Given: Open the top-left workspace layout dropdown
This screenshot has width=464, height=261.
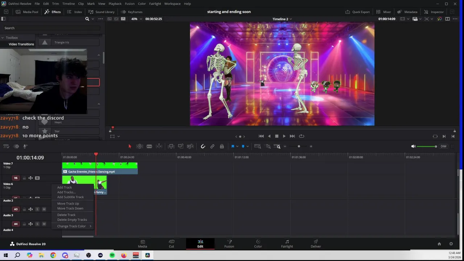Looking at the screenshot, I should tap(6, 12).
